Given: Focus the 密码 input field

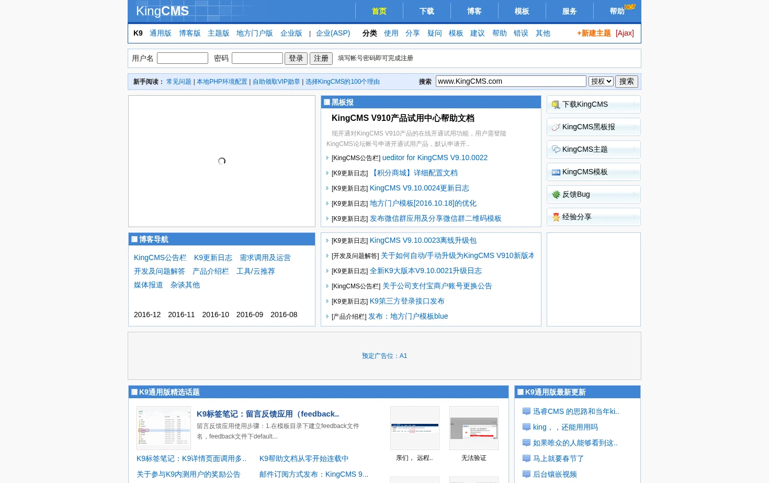Looking at the screenshot, I should tap(257, 58).
